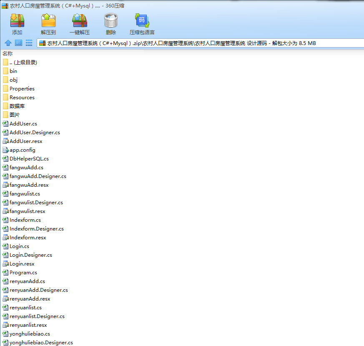
Task: Click the 360压缩 window title bar icon
Action: click(x=5, y=6)
